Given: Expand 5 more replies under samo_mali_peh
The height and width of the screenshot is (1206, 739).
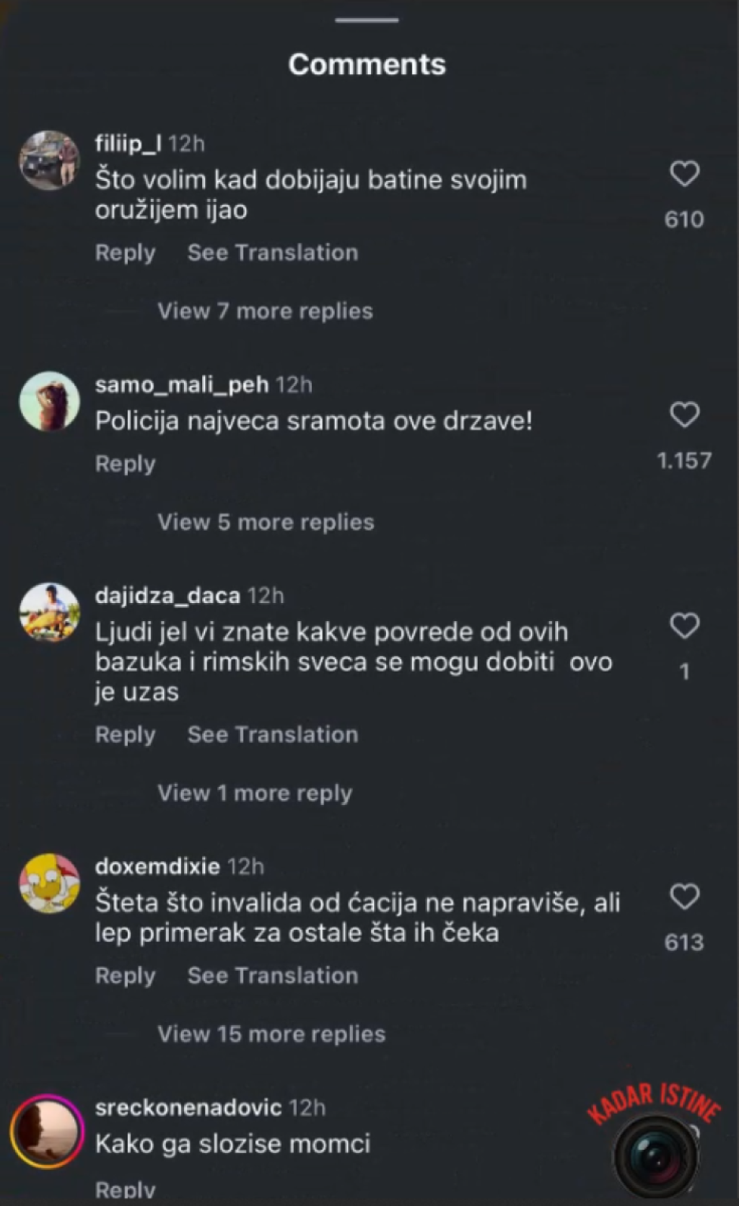Looking at the screenshot, I should [x=266, y=522].
